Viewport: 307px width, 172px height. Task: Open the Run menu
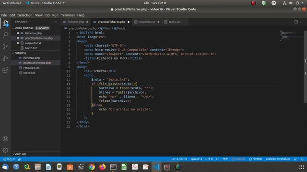click(x=55, y=15)
